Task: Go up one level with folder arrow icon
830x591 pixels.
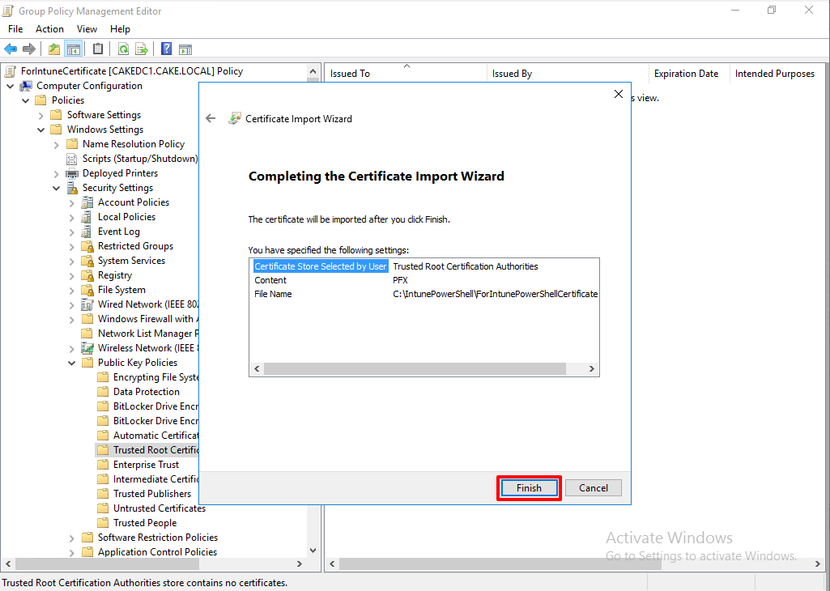Action: pos(54,49)
